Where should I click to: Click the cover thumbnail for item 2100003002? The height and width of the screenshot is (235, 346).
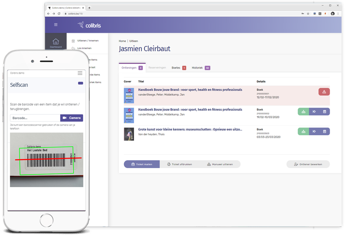tap(129, 115)
